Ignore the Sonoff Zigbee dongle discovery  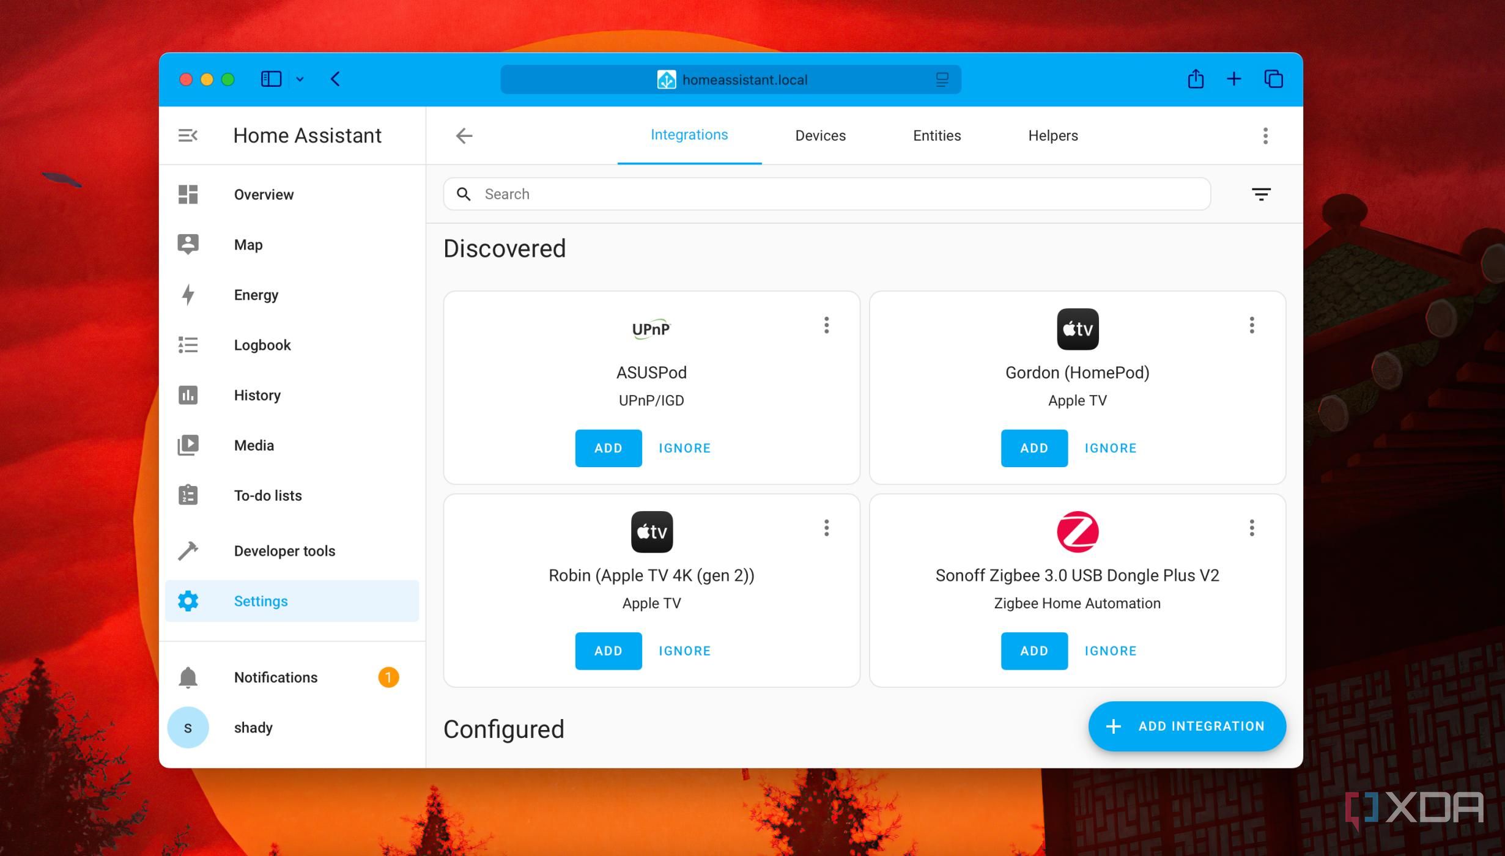pos(1110,651)
